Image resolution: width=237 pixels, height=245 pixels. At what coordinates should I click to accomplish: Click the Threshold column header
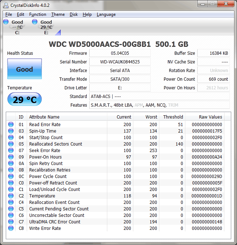[172, 117]
